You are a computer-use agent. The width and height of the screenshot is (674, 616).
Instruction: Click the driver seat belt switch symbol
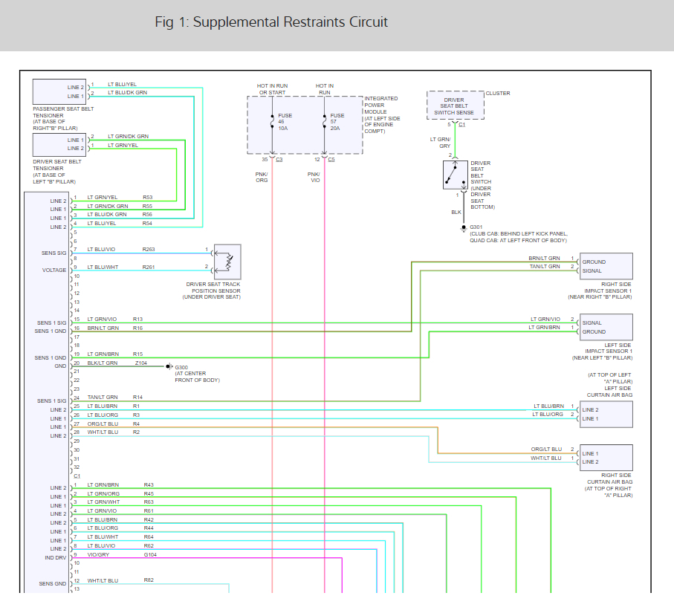[x=456, y=175]
